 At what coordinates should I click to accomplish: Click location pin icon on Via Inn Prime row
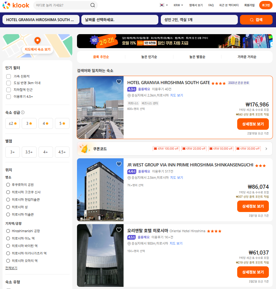point(129,178)
